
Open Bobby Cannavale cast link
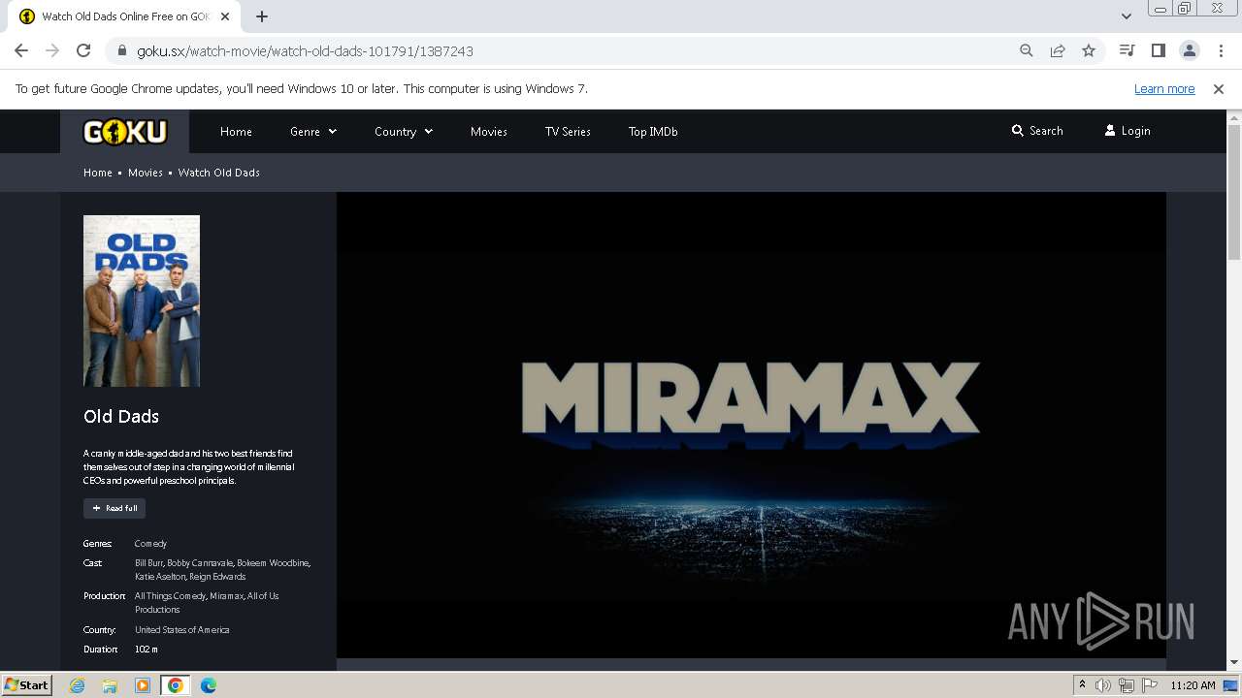click(x=199, y=563)
